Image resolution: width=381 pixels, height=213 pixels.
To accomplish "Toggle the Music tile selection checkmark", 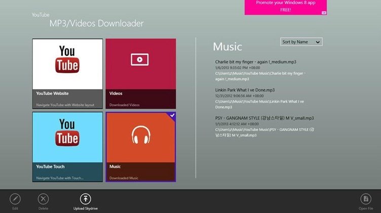I will [x=172, y=115].
